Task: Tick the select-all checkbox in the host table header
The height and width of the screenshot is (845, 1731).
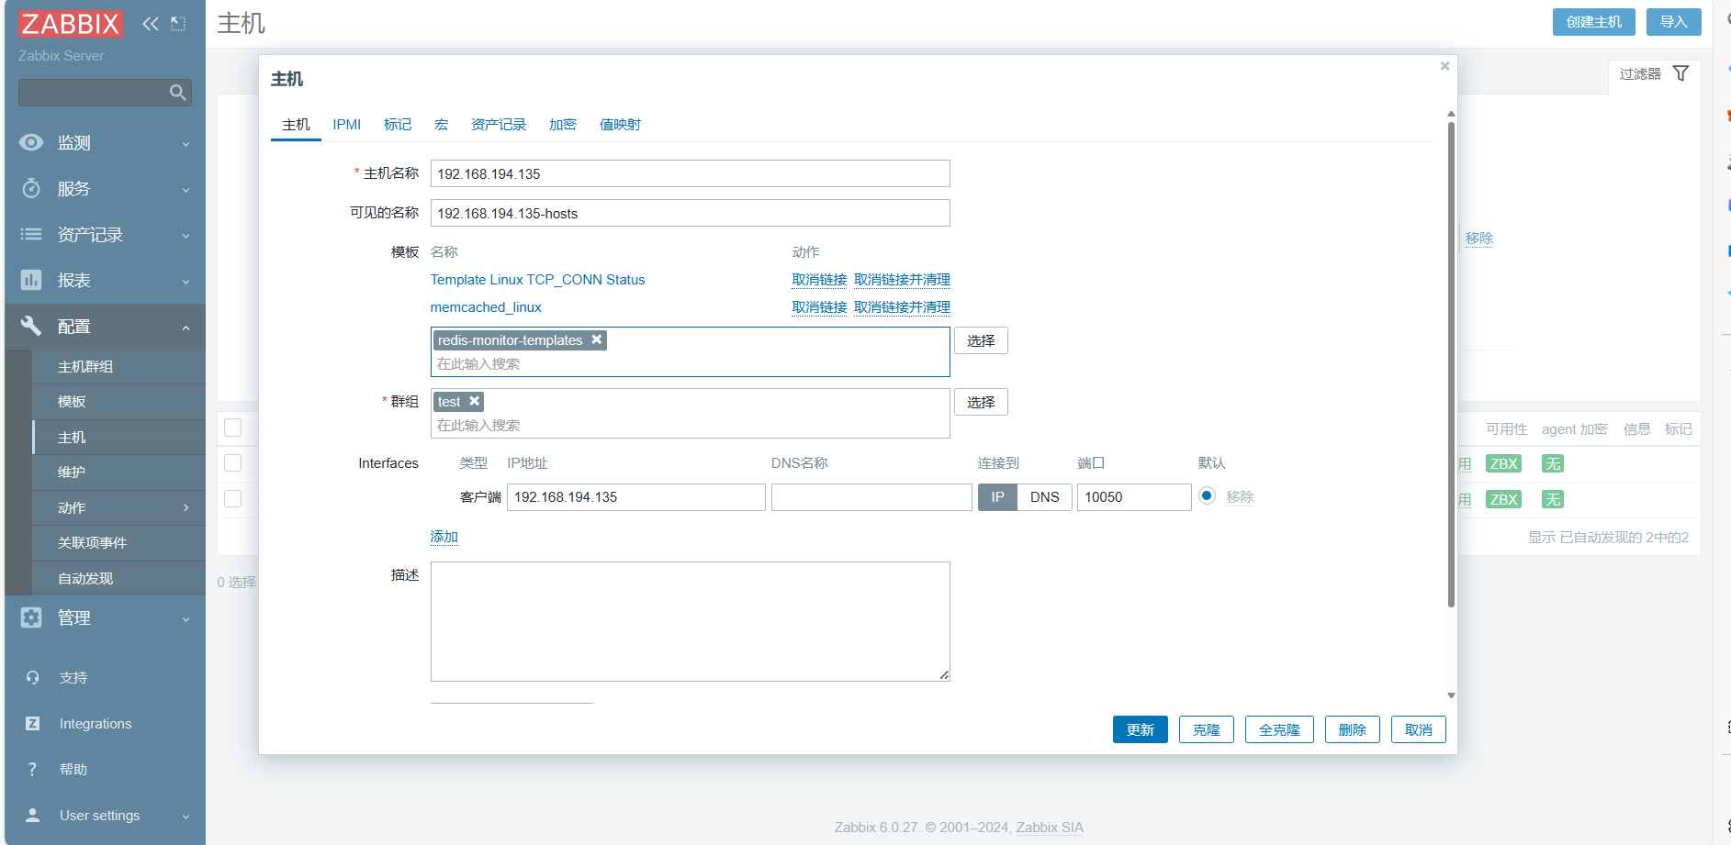Action: coord(233,428)
